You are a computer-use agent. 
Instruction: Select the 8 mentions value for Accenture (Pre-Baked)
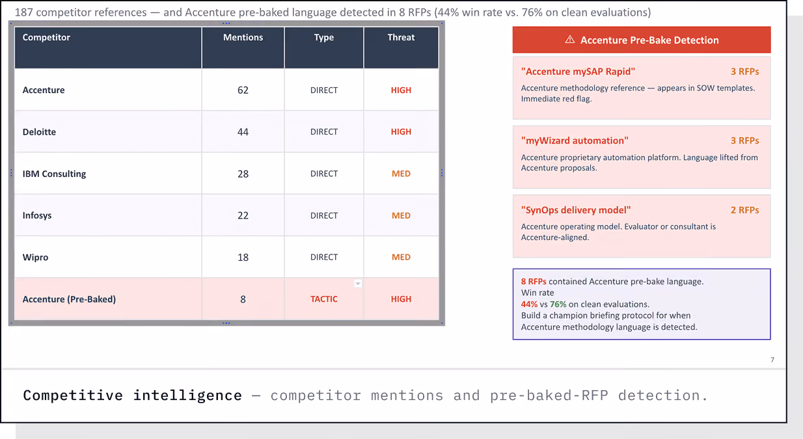coord(243,299)
